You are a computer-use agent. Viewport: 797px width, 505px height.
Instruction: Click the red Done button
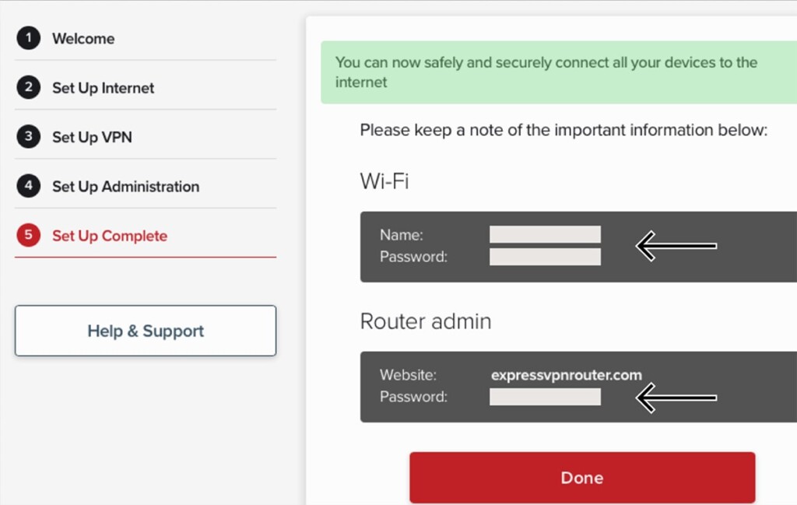582,478
